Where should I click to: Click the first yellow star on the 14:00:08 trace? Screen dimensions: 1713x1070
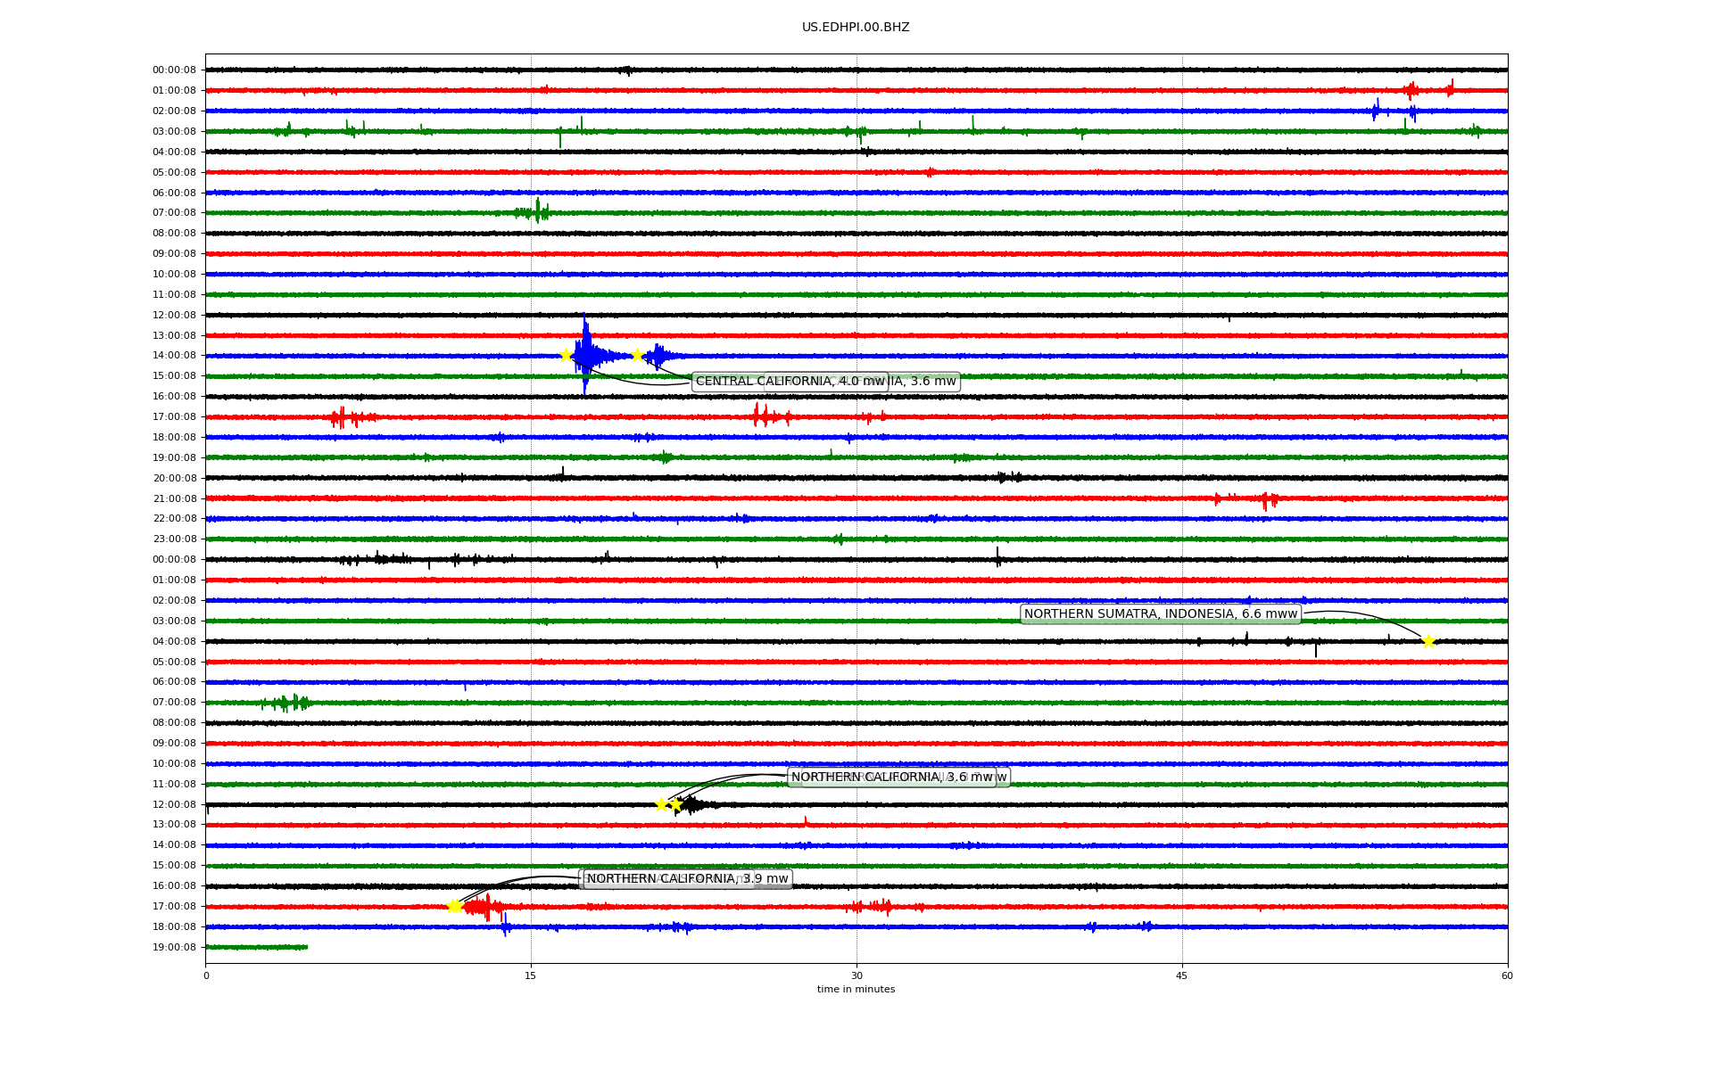click(x=566, y=355)
